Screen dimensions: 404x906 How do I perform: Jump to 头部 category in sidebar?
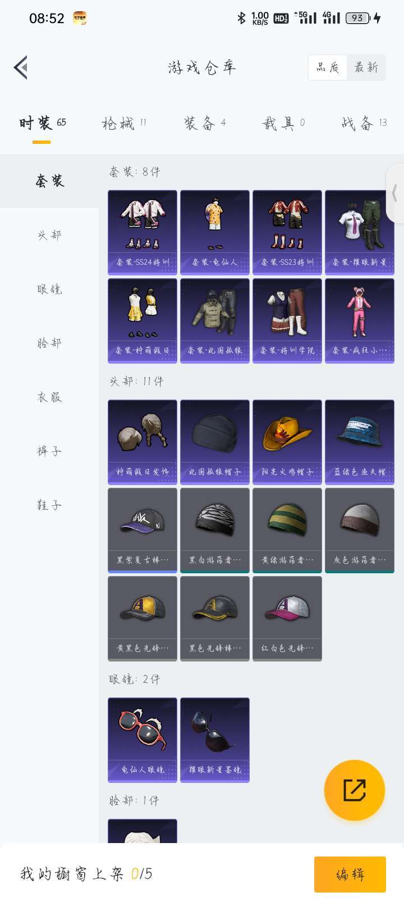click(x=49, y=235)
